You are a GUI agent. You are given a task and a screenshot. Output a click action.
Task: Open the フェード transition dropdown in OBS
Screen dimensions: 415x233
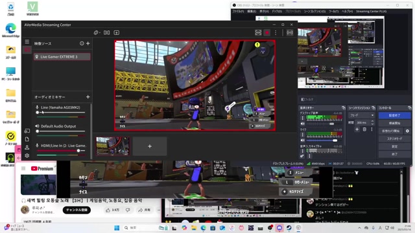(x=362, y=115)
